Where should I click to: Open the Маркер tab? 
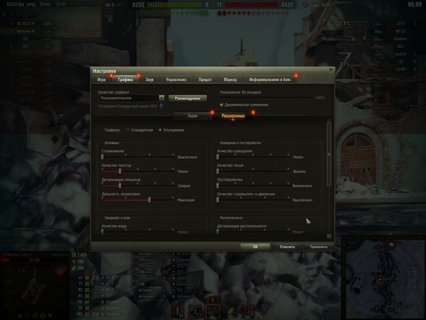(x=230, y=80)
